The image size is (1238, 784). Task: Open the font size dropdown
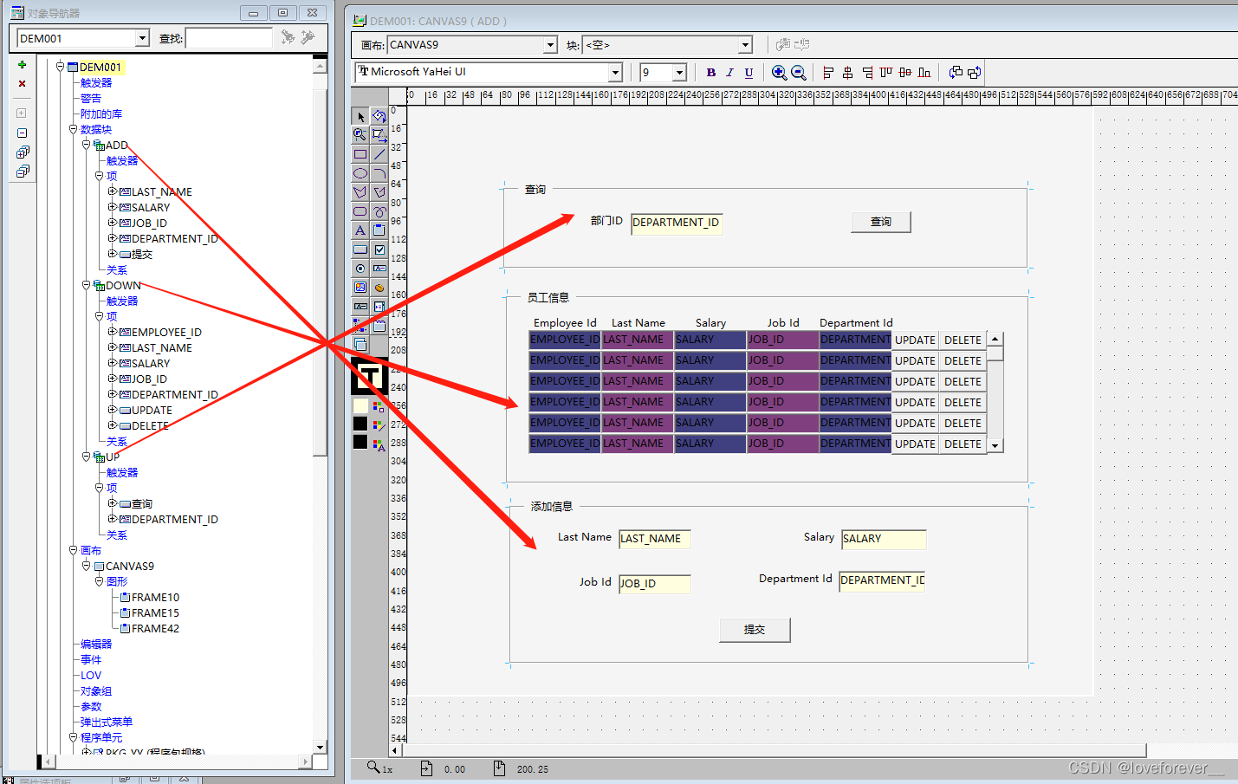(679, 73)
